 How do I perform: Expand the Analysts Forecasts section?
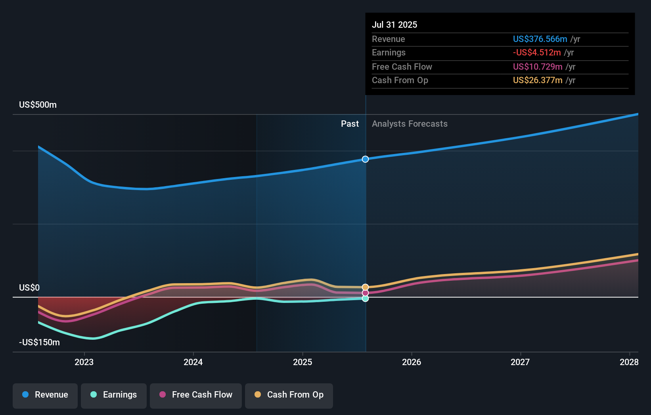[x=410, y=124]
